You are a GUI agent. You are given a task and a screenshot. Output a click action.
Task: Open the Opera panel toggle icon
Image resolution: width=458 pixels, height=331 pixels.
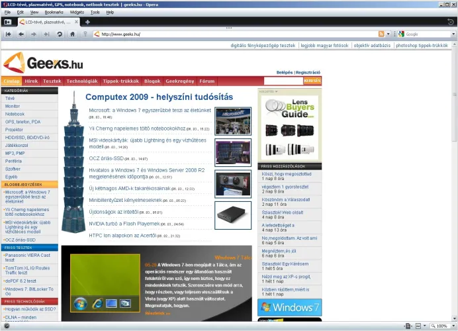(7, 22)
